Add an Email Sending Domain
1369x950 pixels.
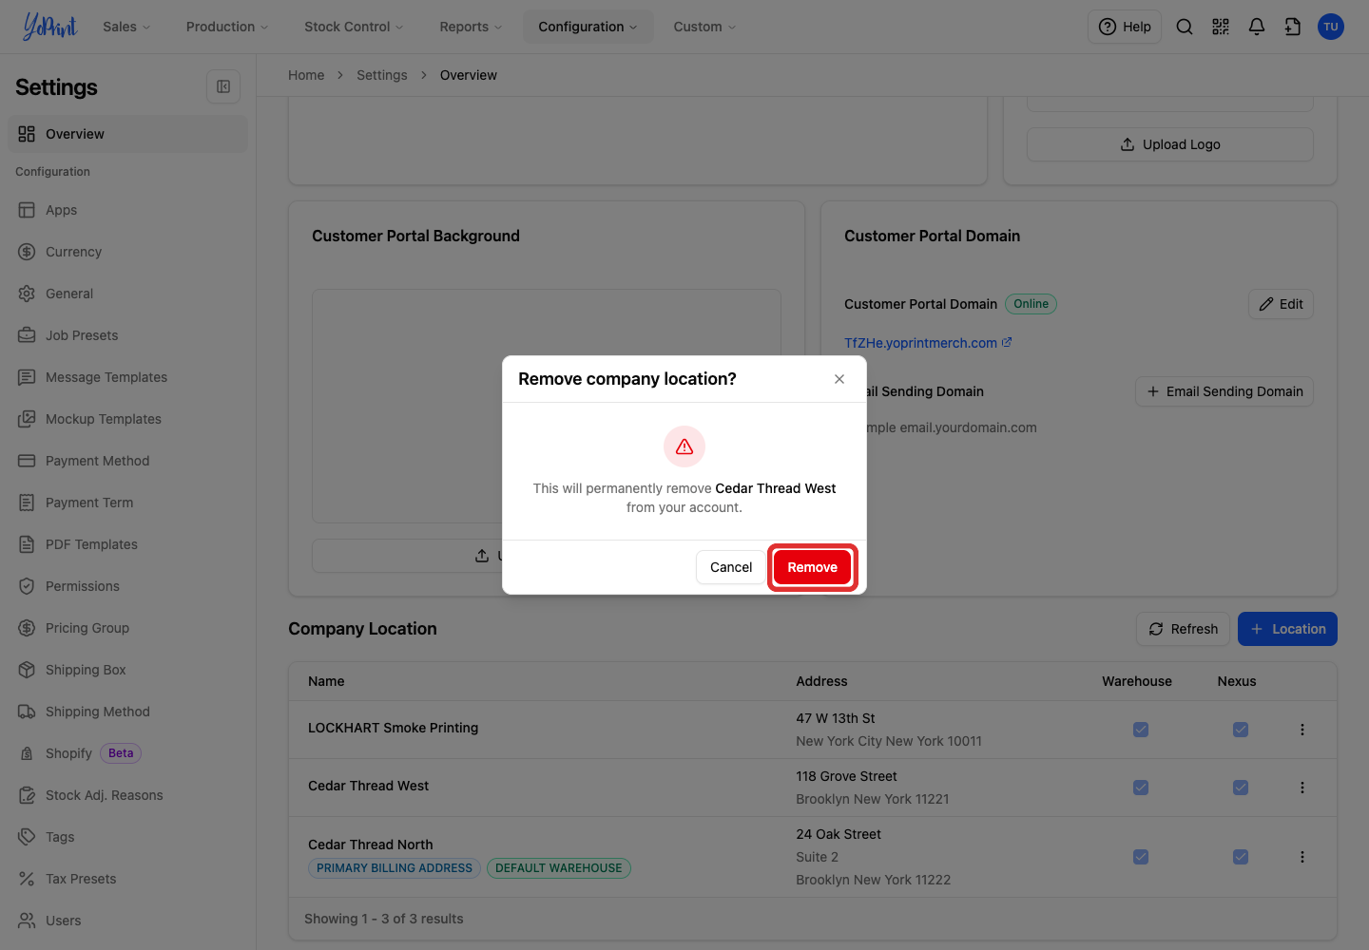point(1224,391)
